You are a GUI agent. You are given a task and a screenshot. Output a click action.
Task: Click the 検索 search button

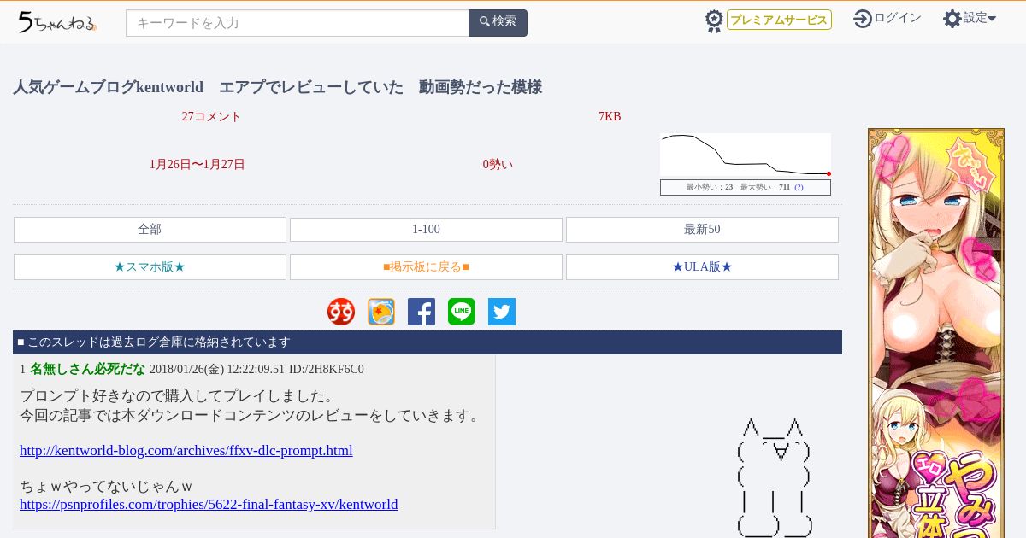click(498, 22)
